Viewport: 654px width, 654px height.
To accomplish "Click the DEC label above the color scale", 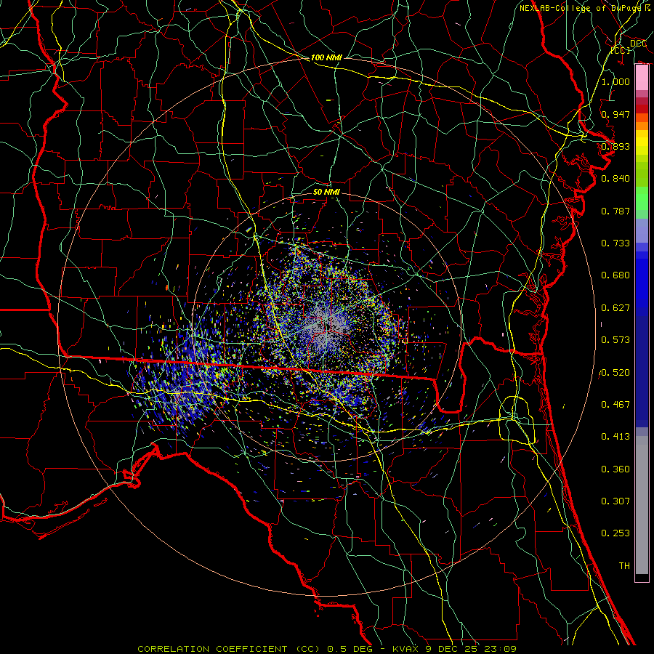I will 638,44.
